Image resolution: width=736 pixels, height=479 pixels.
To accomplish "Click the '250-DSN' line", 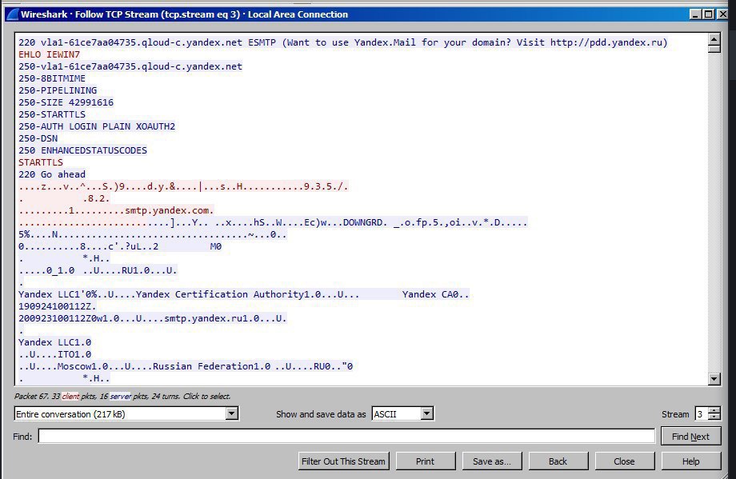I will tap(38, 138).
